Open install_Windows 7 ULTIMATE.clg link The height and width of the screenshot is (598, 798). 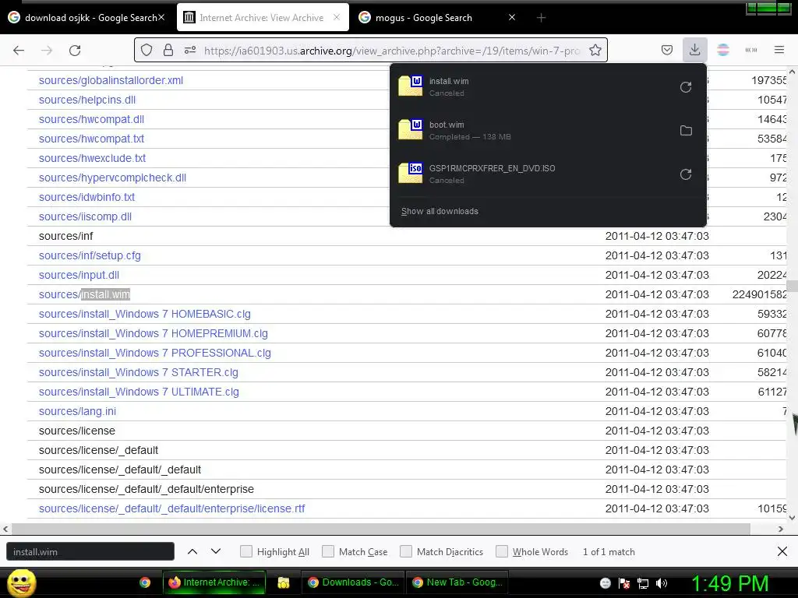(139, 392)
